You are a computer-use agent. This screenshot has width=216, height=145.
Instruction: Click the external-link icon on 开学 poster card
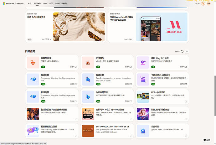[x=76, y=118]
